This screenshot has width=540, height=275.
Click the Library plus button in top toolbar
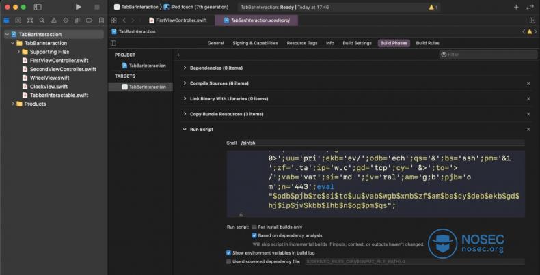pos(516,7)
